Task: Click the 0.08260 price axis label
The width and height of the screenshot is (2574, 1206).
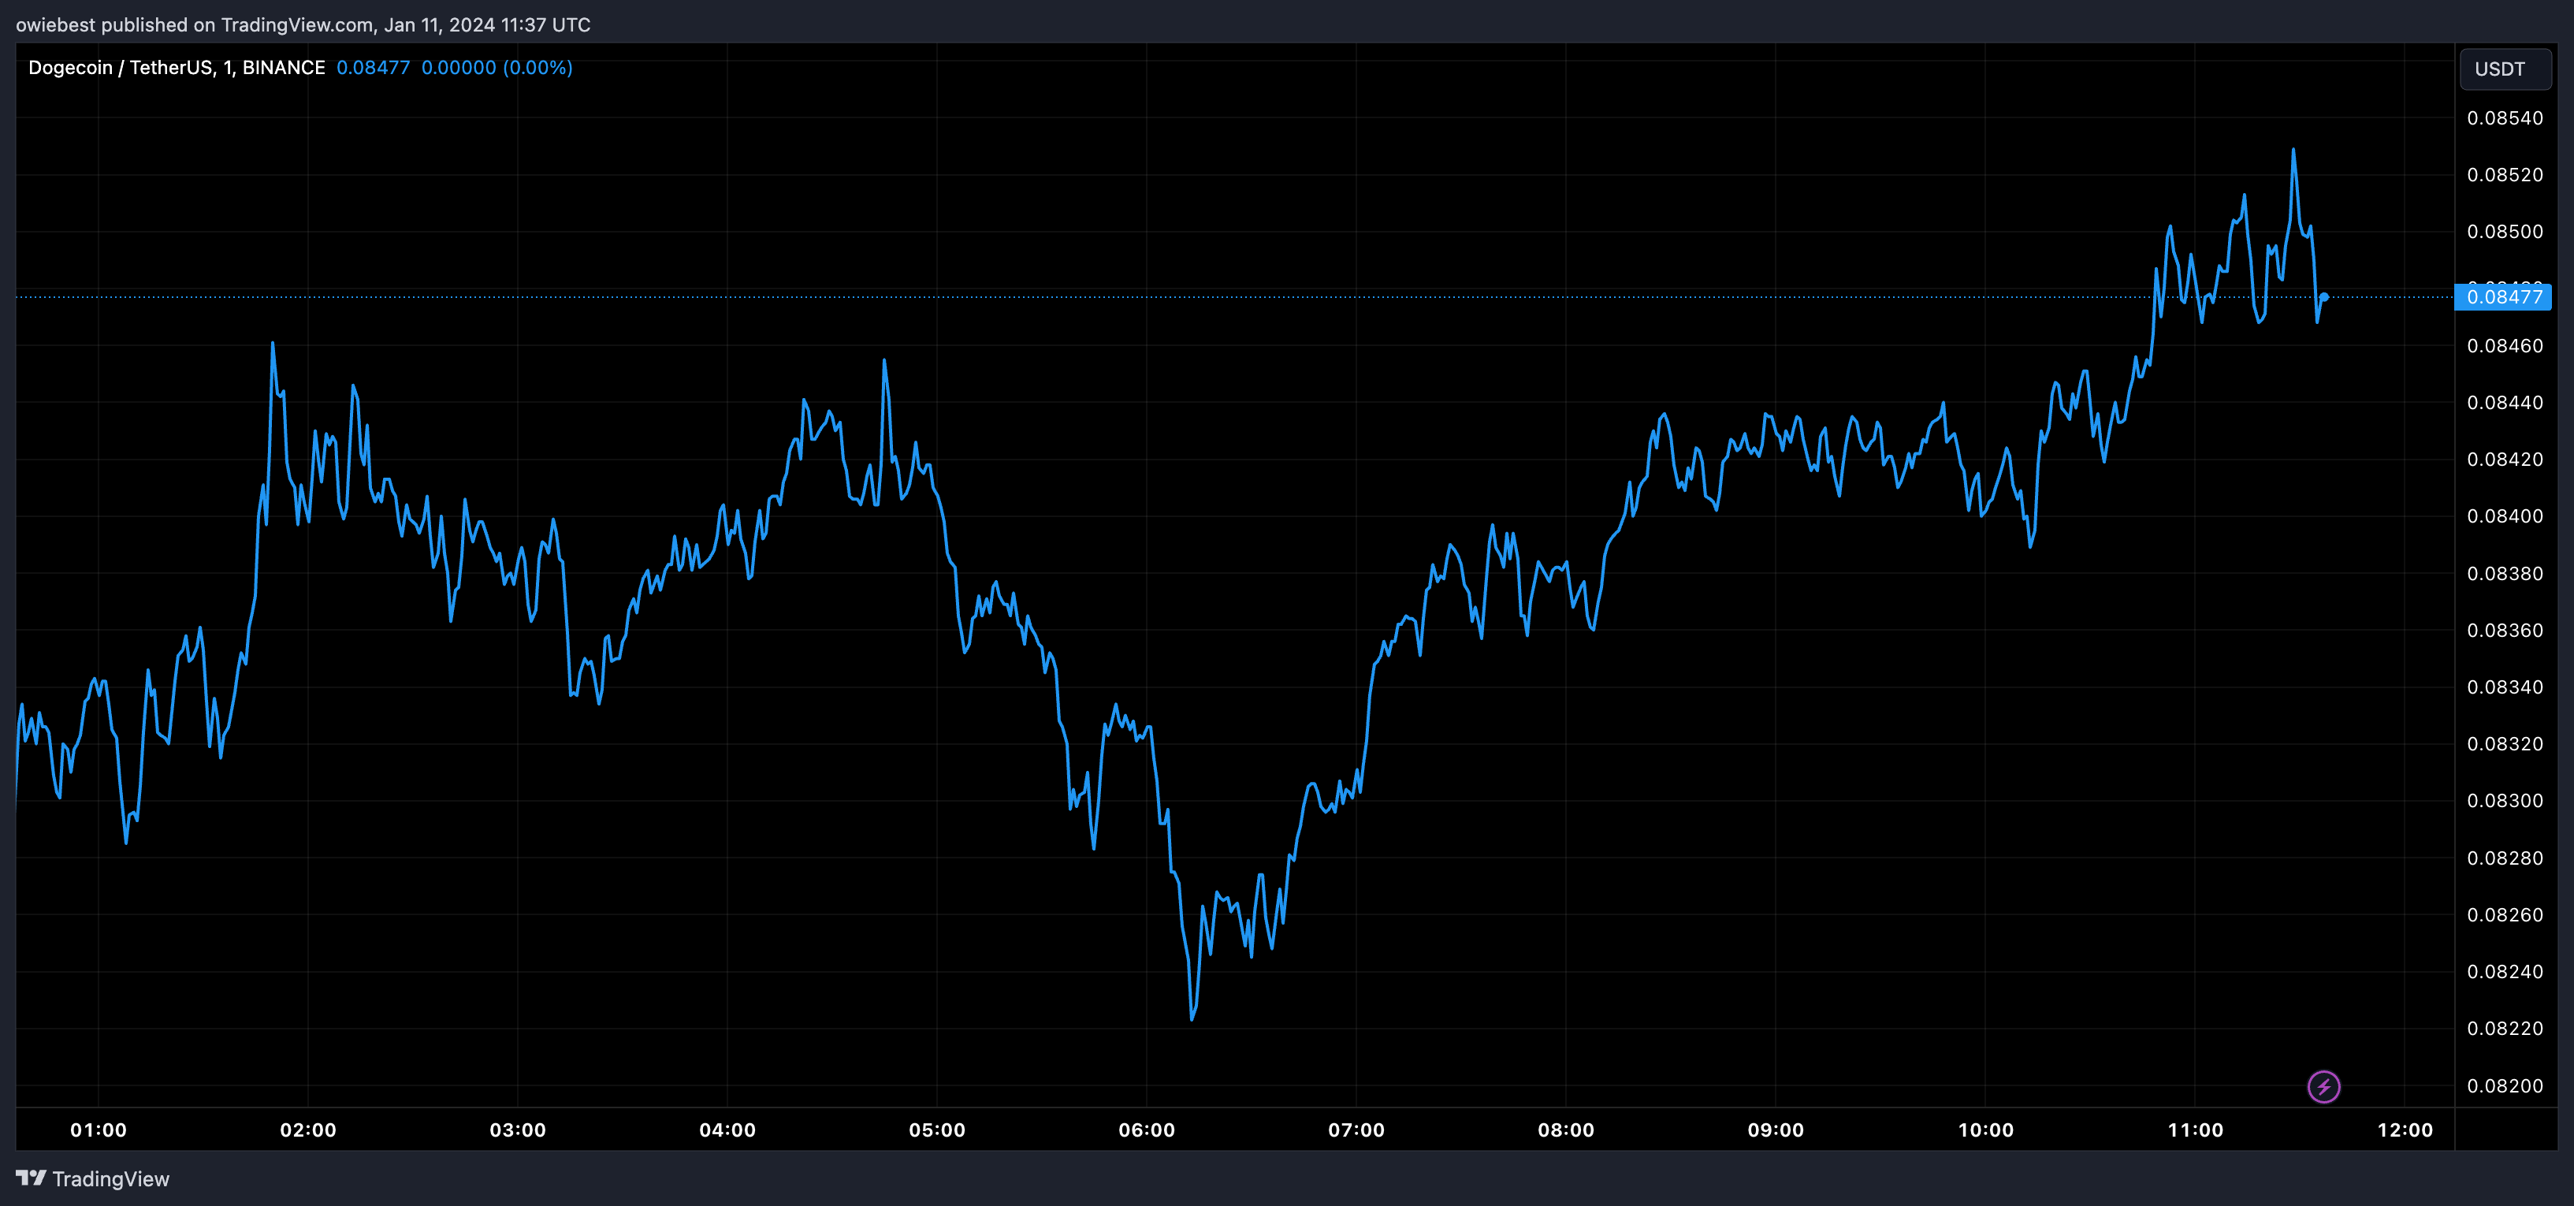Action: (2505, 914)
